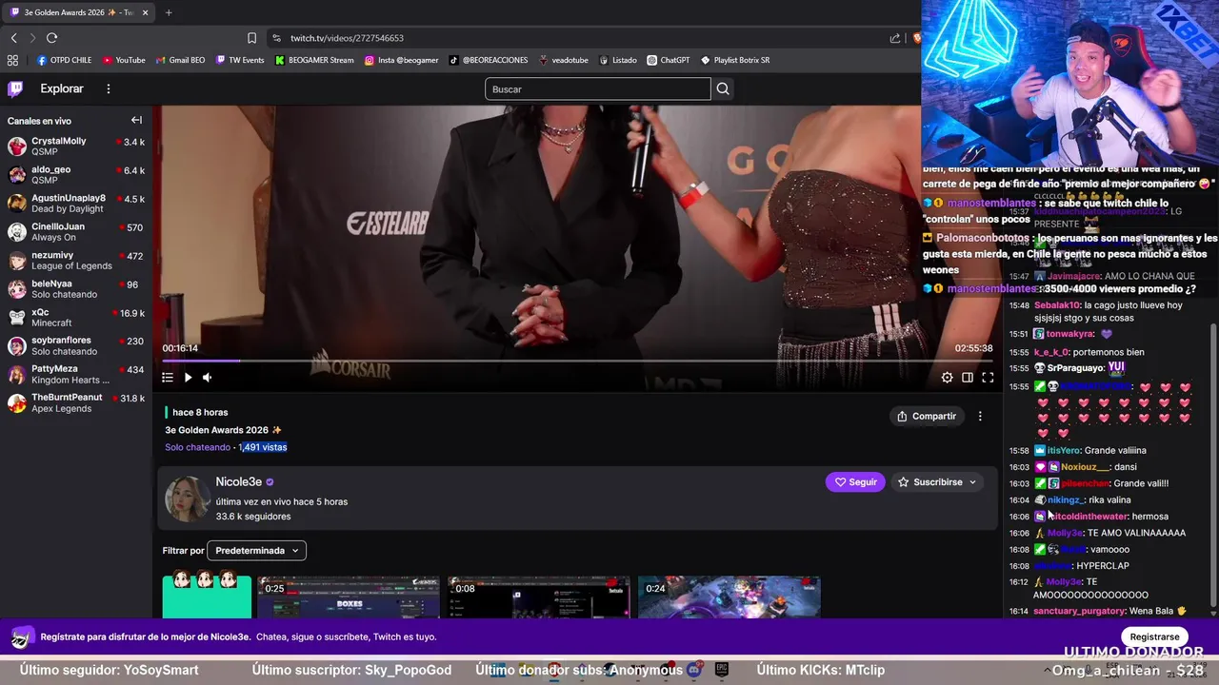This screenshot has width=1219, height=685.
Task: Click the Buscar search field
Action: coord(597,88)
